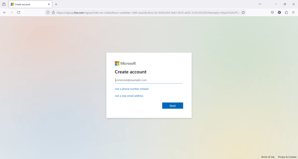Open the Firefox account K avatar
The image size is (298, 159).
tap(279, 12)
